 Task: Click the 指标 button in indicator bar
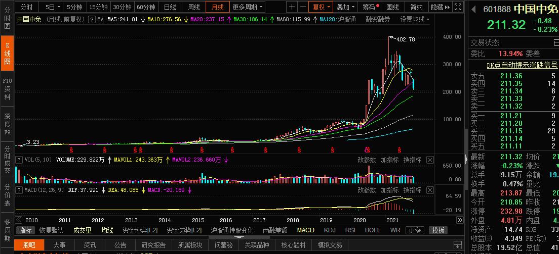(x=25, y=230)
